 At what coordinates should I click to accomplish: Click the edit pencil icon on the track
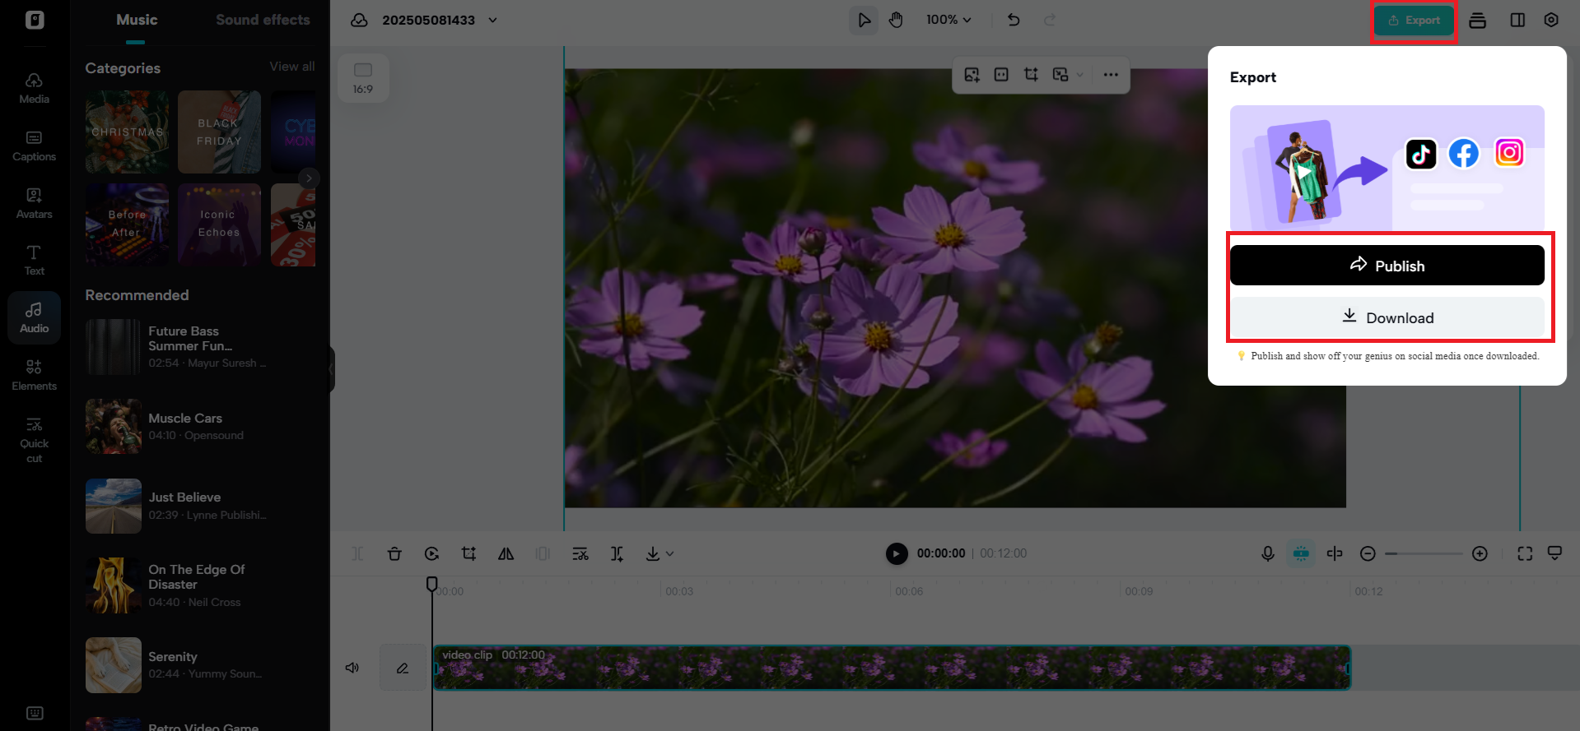click(x=403, y=668)
